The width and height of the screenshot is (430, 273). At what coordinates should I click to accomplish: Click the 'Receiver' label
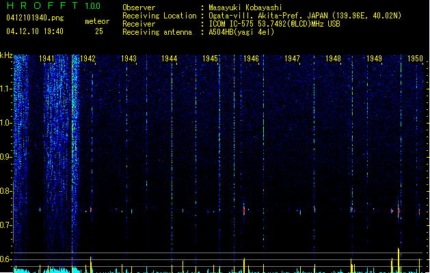[x=139, y=24]
